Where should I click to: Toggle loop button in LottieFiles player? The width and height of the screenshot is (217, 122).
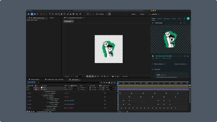[x=185, y=56]
